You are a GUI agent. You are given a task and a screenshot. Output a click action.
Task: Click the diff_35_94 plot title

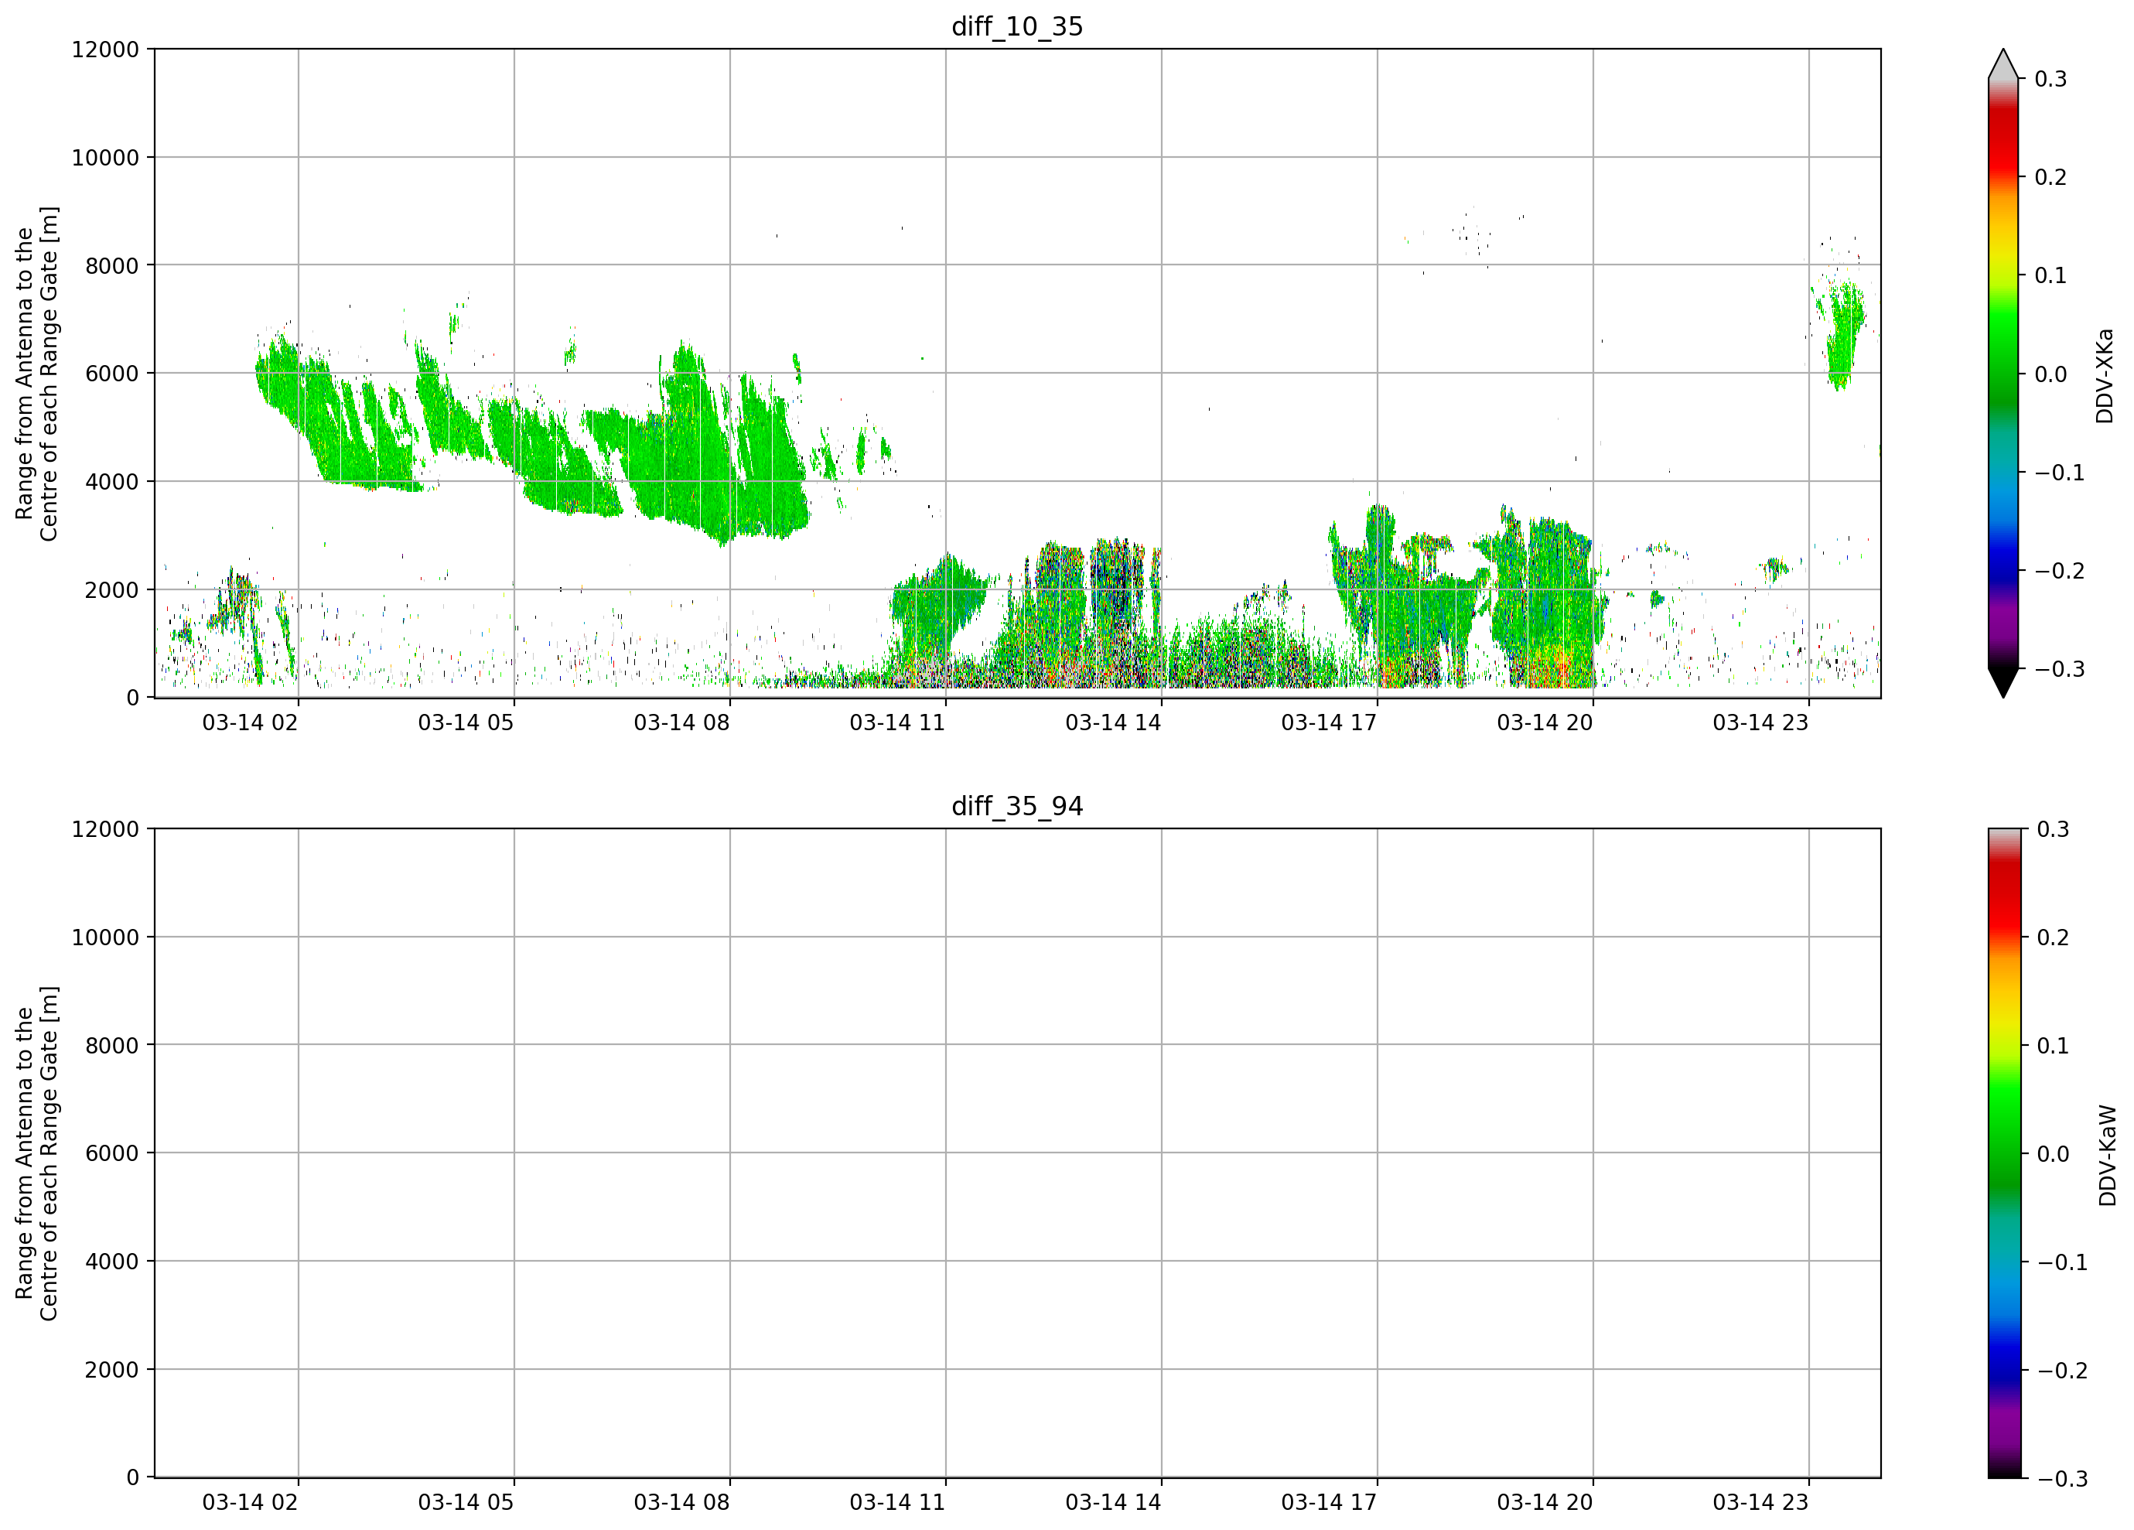[1017, 807]
